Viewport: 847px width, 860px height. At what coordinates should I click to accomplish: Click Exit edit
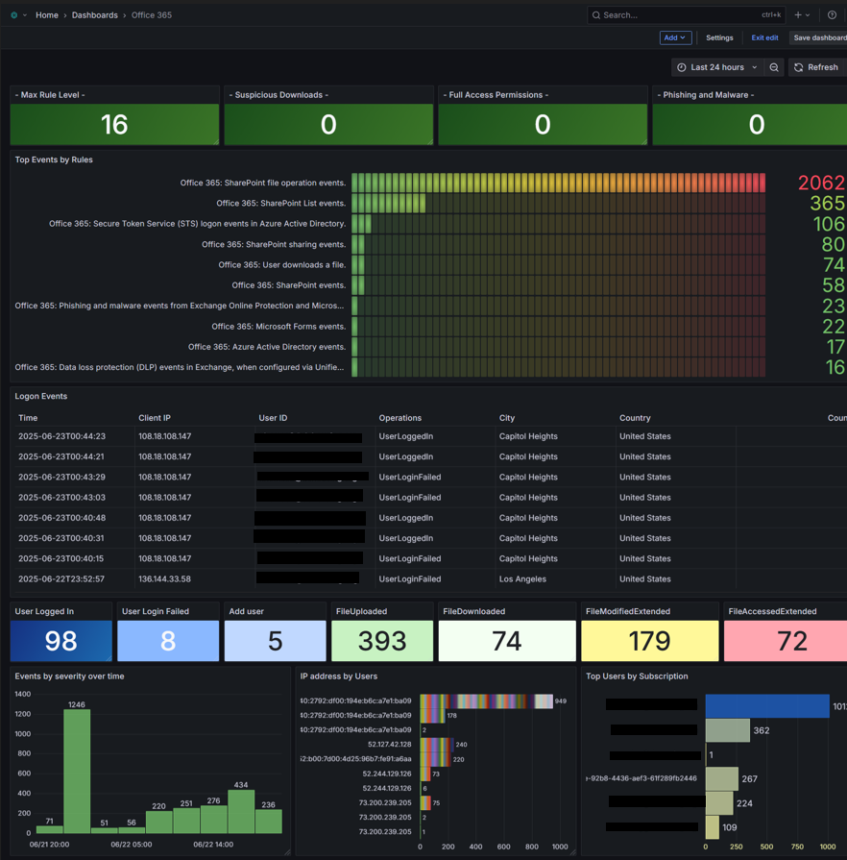(764, 37)
